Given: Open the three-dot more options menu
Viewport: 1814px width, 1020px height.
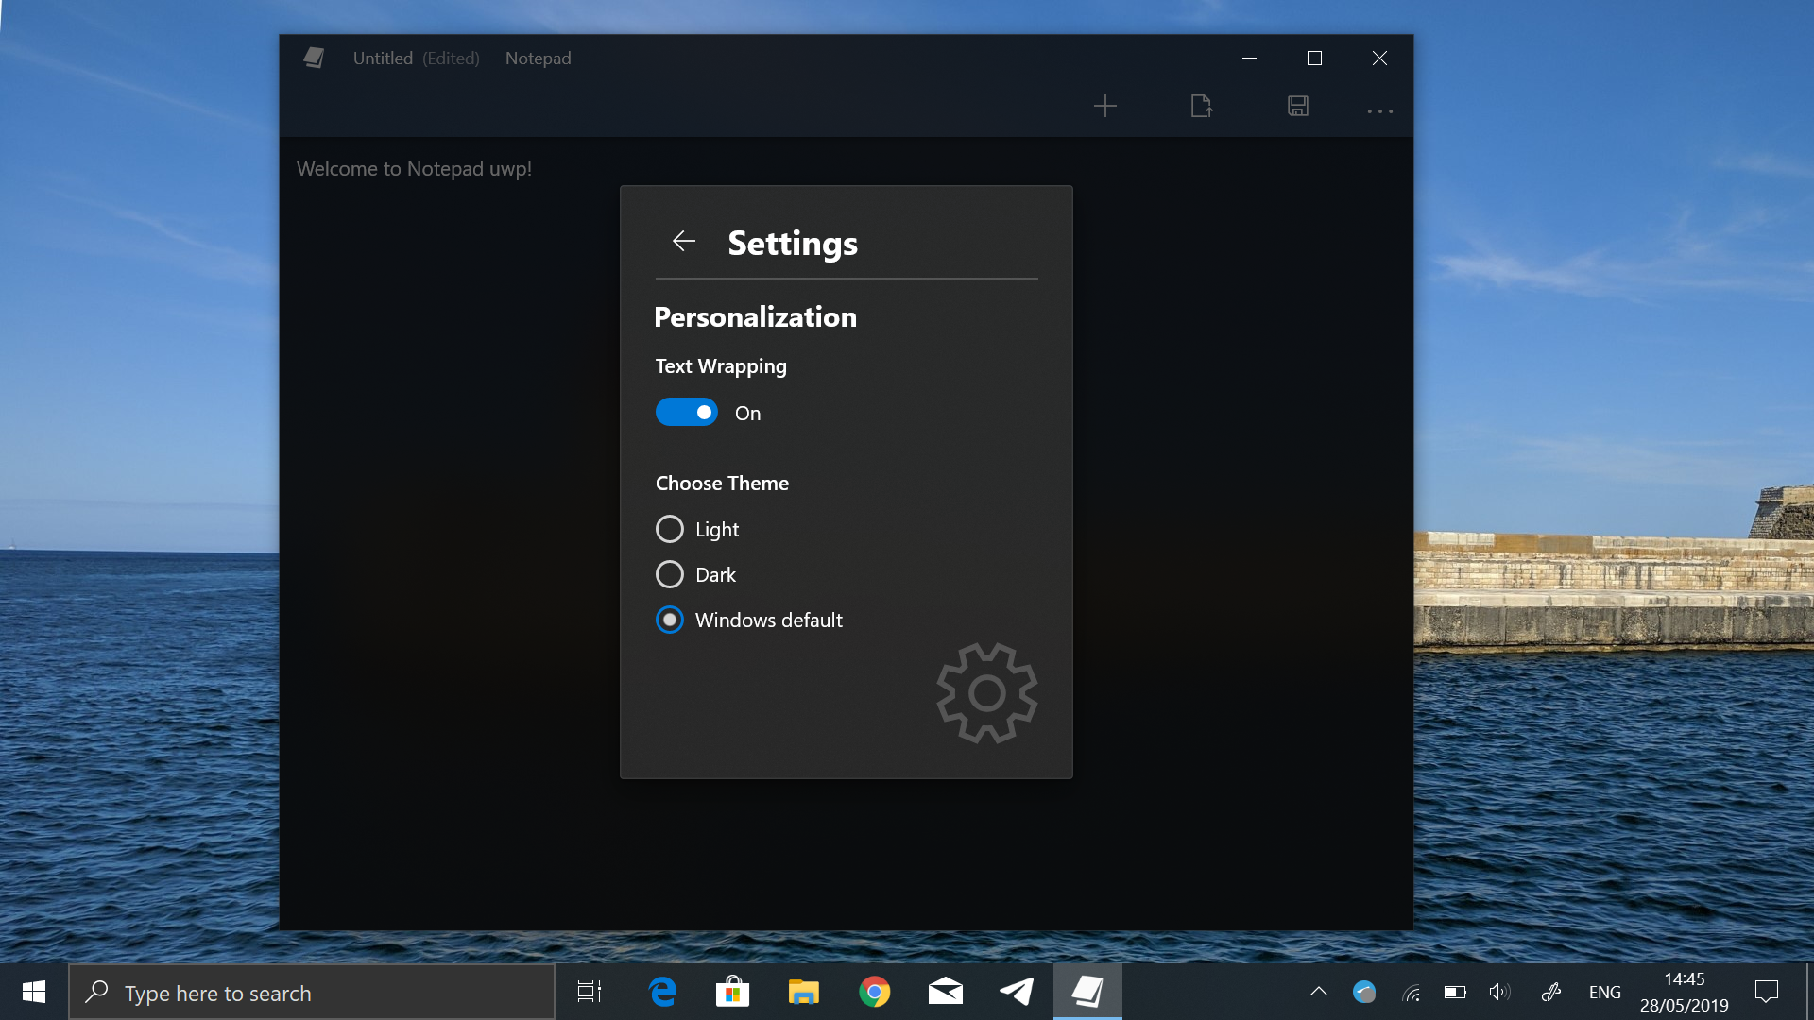Looking at the screenshot, I should [x=1379, y=110].
